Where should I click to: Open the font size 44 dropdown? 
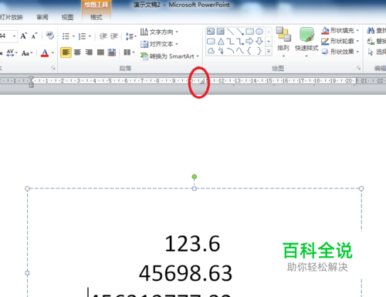point(15,36)
